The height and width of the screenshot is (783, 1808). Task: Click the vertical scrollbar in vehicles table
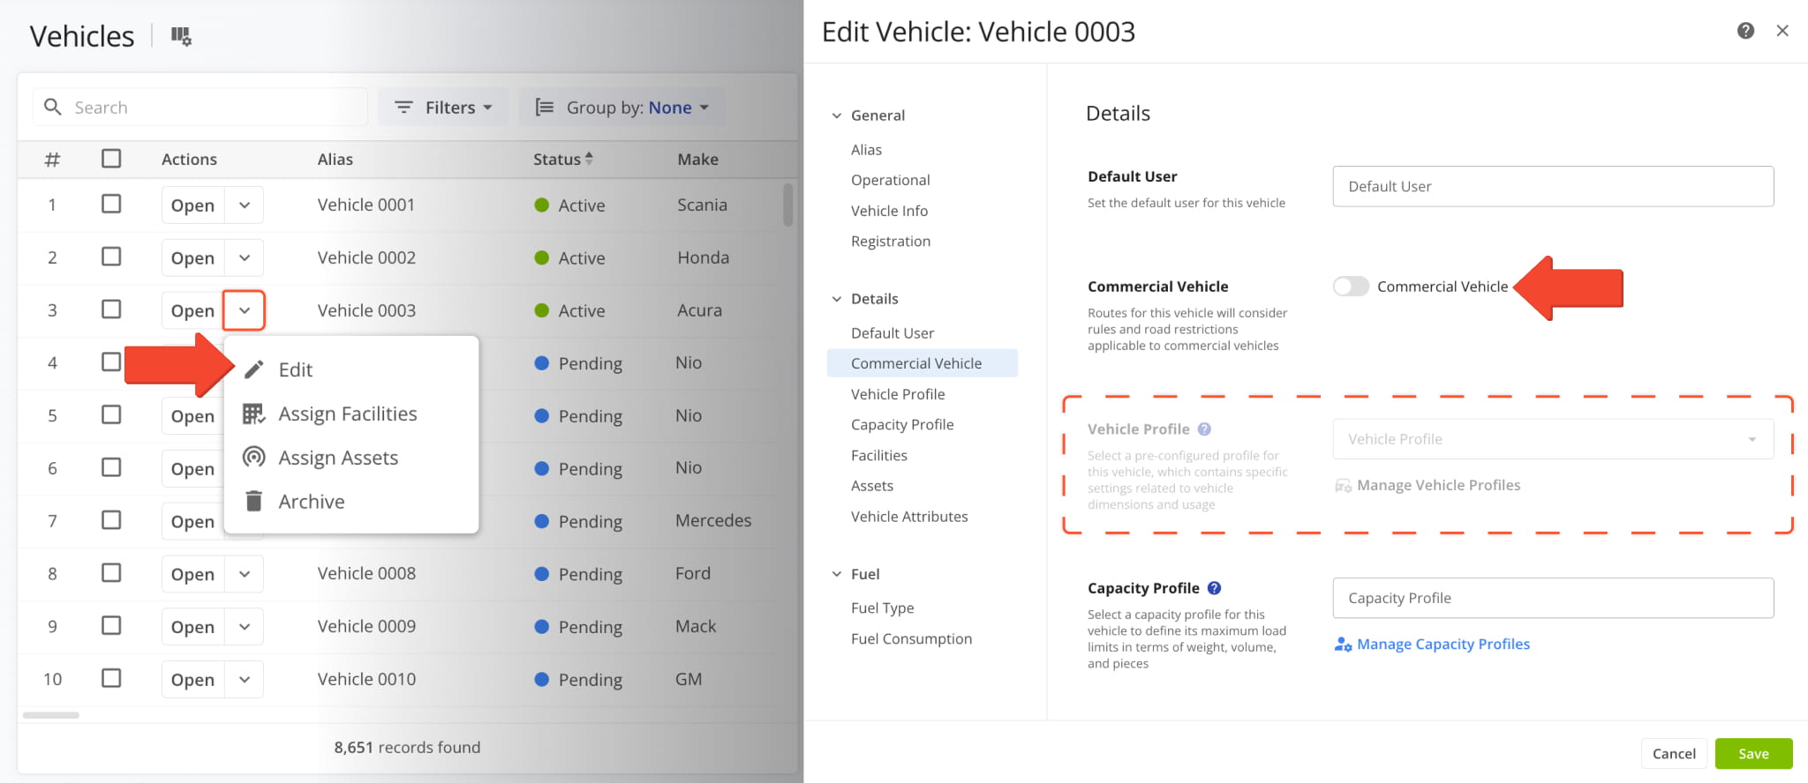(787, 205)
